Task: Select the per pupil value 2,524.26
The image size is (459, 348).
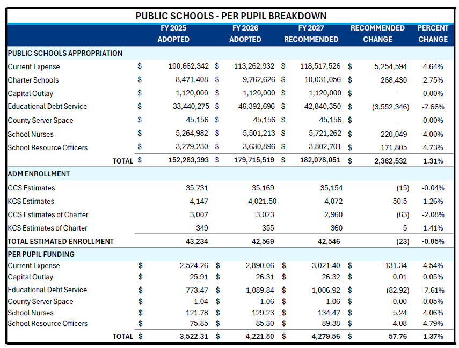Action: 194,265
